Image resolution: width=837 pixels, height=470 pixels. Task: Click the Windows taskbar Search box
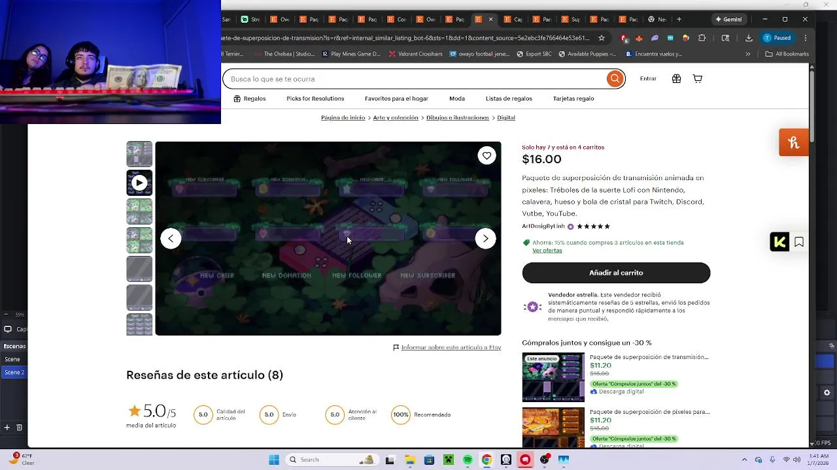tap(332, 460)
